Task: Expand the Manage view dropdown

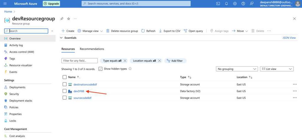Action: click(x=90, y=31)
